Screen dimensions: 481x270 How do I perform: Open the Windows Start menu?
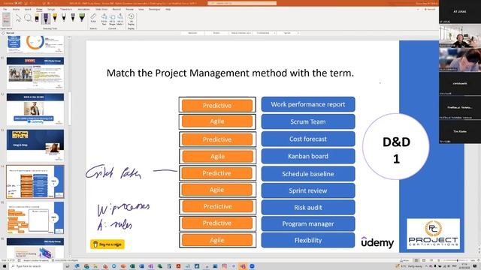tap(5, 266)
